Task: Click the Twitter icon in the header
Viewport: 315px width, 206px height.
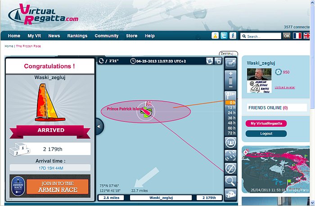Action: [x=224, y=36]
